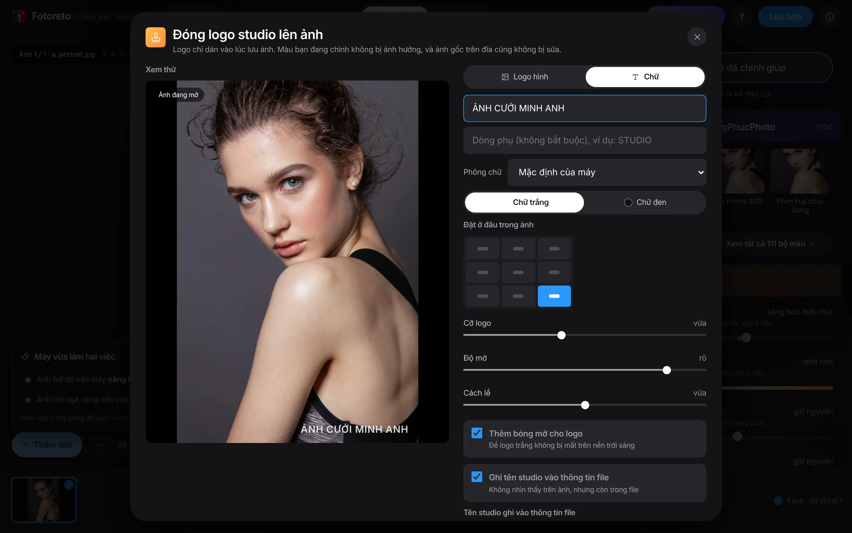Place logo at bottom-center position
Viewport: 852px width, 533px height.
tap(518, 296)
